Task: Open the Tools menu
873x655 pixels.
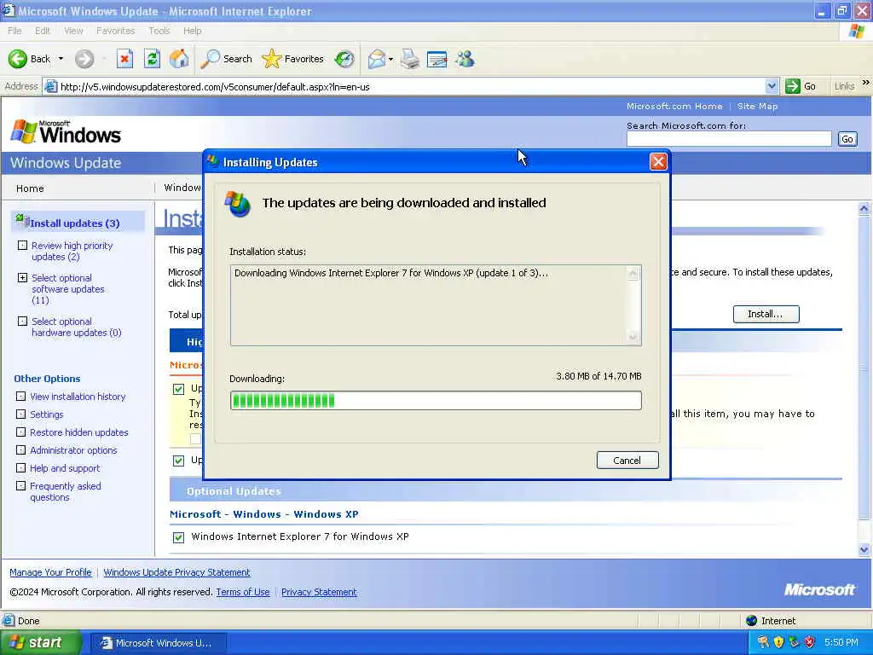Action: (159, 31)
